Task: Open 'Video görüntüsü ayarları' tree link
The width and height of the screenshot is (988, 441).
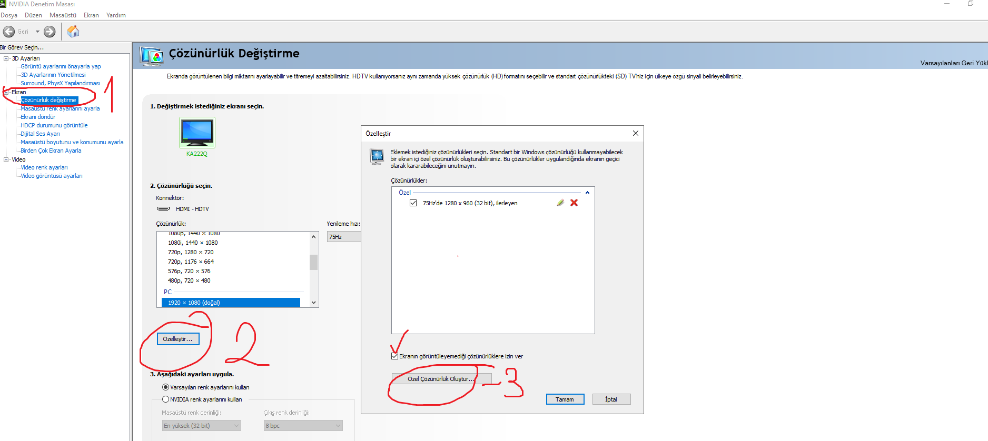Action: (x=52, y=176)
